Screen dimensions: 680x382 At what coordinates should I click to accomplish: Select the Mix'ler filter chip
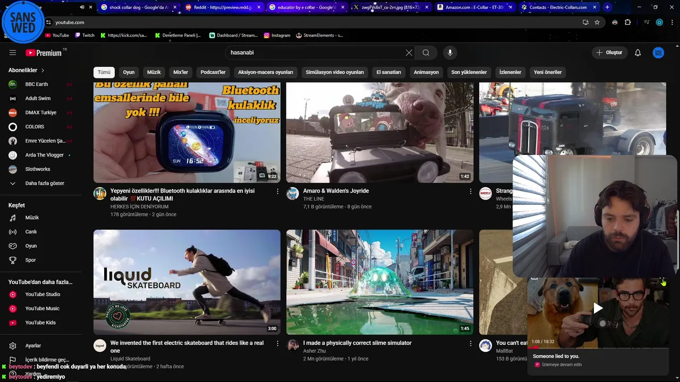(181, 72)
